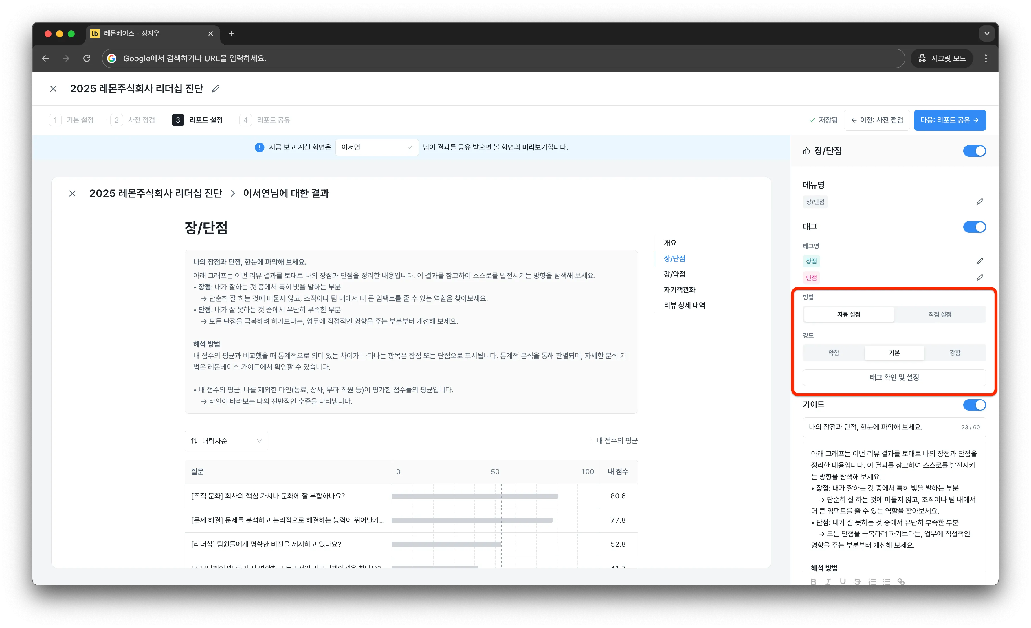Open the 이서연 reviewer dropdown
The image size is (1031, 628).
click(x=377, y=147)
